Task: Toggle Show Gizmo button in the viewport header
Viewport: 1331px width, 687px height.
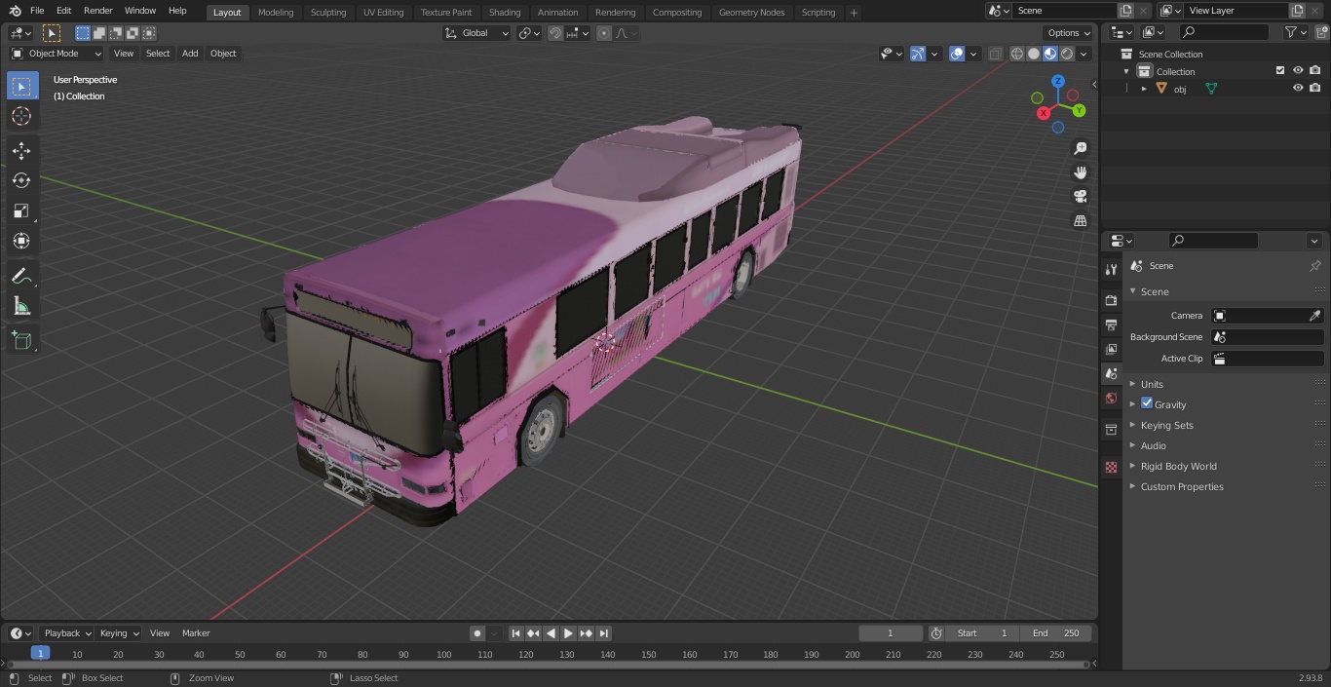Action: (918, 54)
